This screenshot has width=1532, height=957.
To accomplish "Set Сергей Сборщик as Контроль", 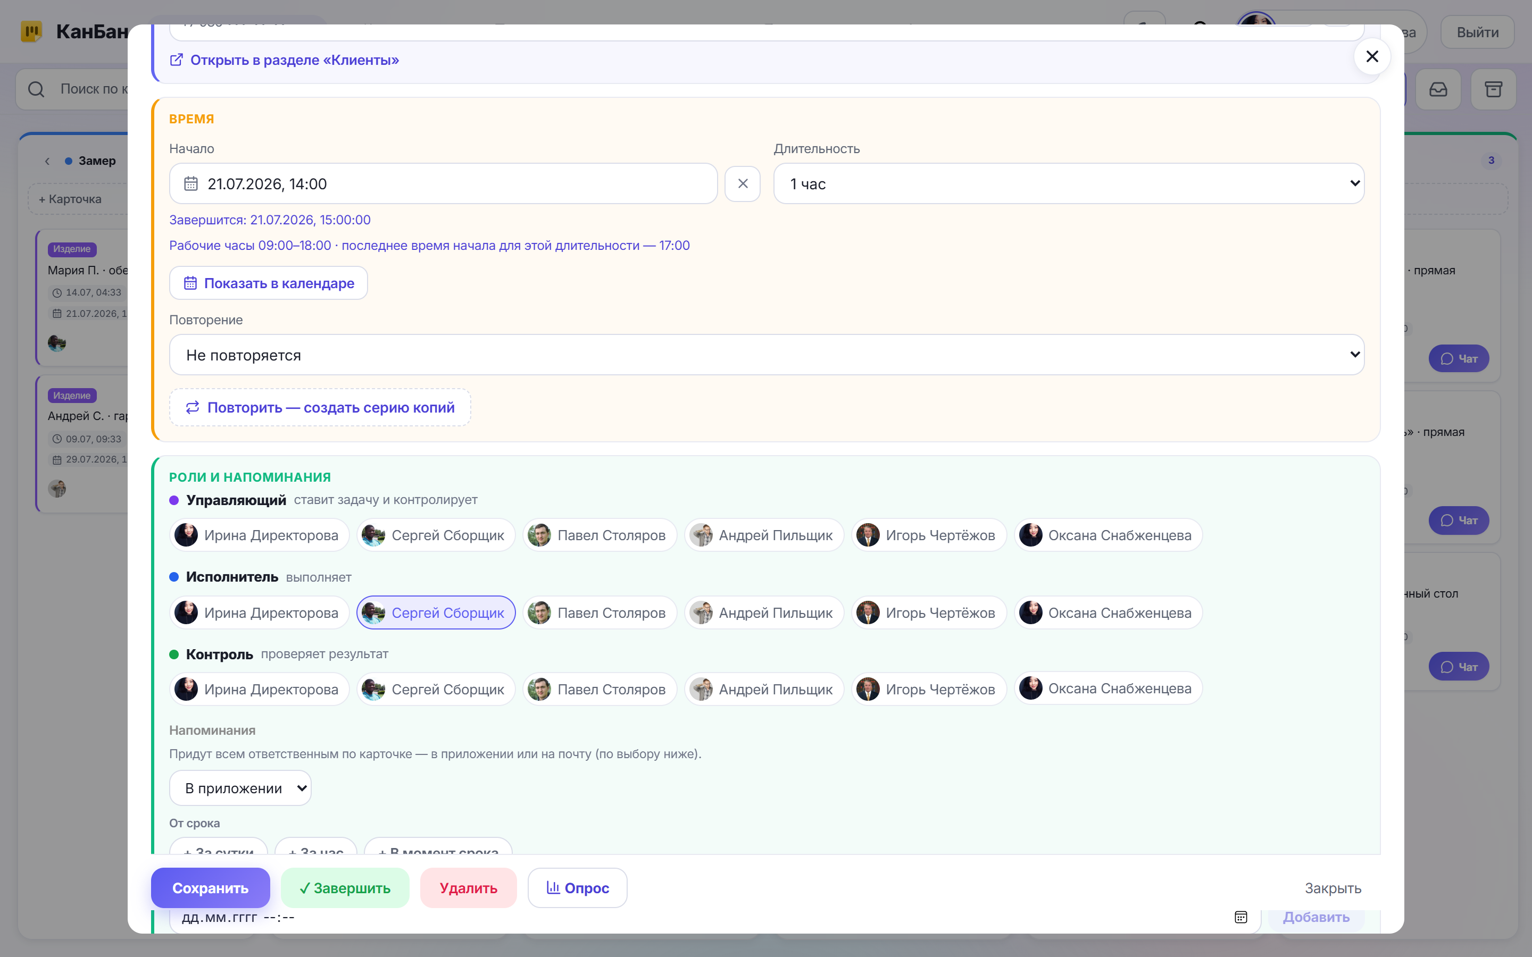I will click(436, 689).
